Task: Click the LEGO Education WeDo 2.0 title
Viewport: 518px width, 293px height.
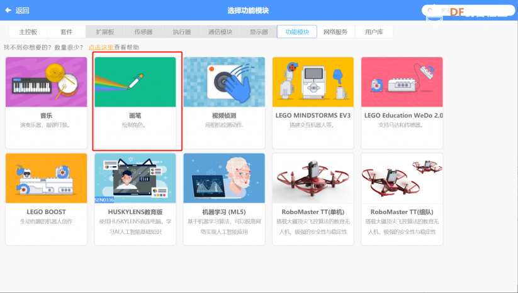Action: tap(403, 115)
